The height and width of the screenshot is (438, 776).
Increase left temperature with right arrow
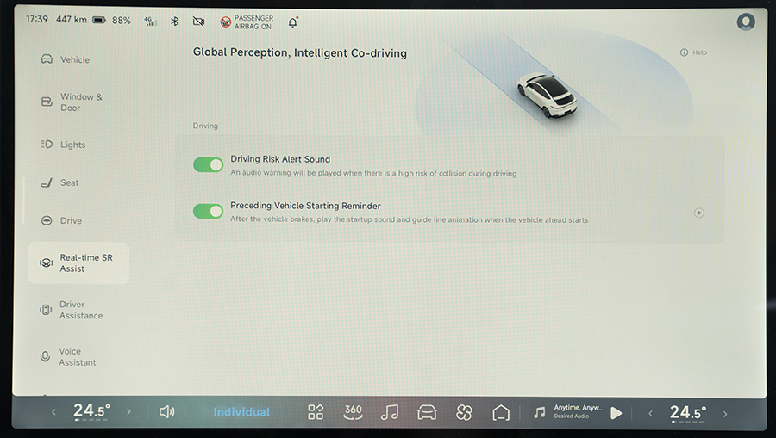click(x=129, y=412)
